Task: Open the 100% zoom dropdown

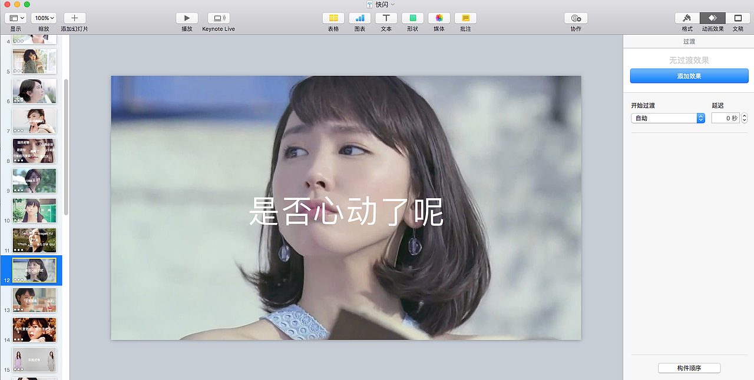Action: coord(44,18)
